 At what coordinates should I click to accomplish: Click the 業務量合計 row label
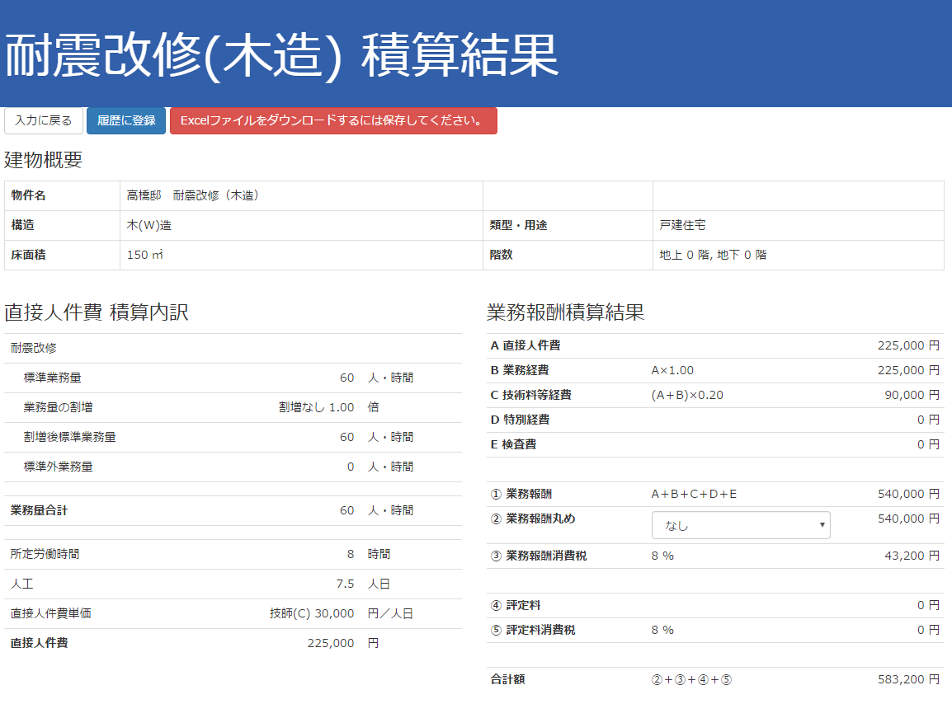[39, 510]
